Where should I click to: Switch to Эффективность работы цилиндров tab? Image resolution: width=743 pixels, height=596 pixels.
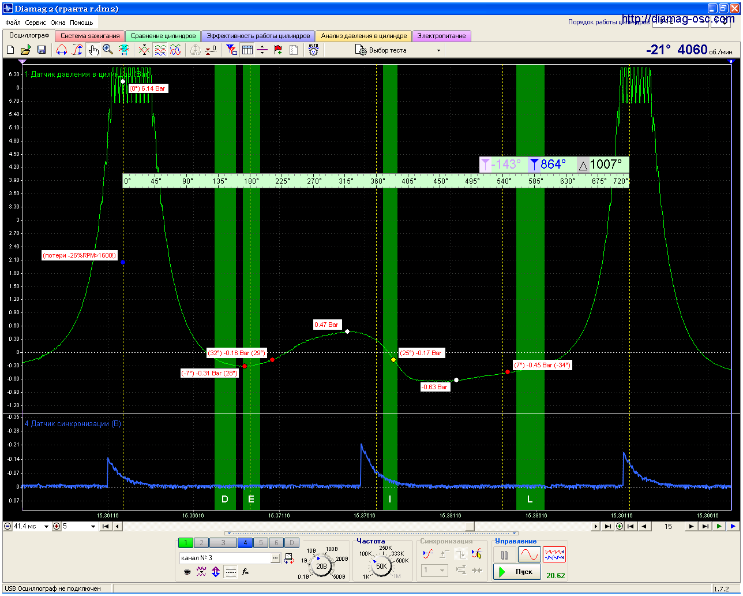pyautogui.click(x=258, y=36)
